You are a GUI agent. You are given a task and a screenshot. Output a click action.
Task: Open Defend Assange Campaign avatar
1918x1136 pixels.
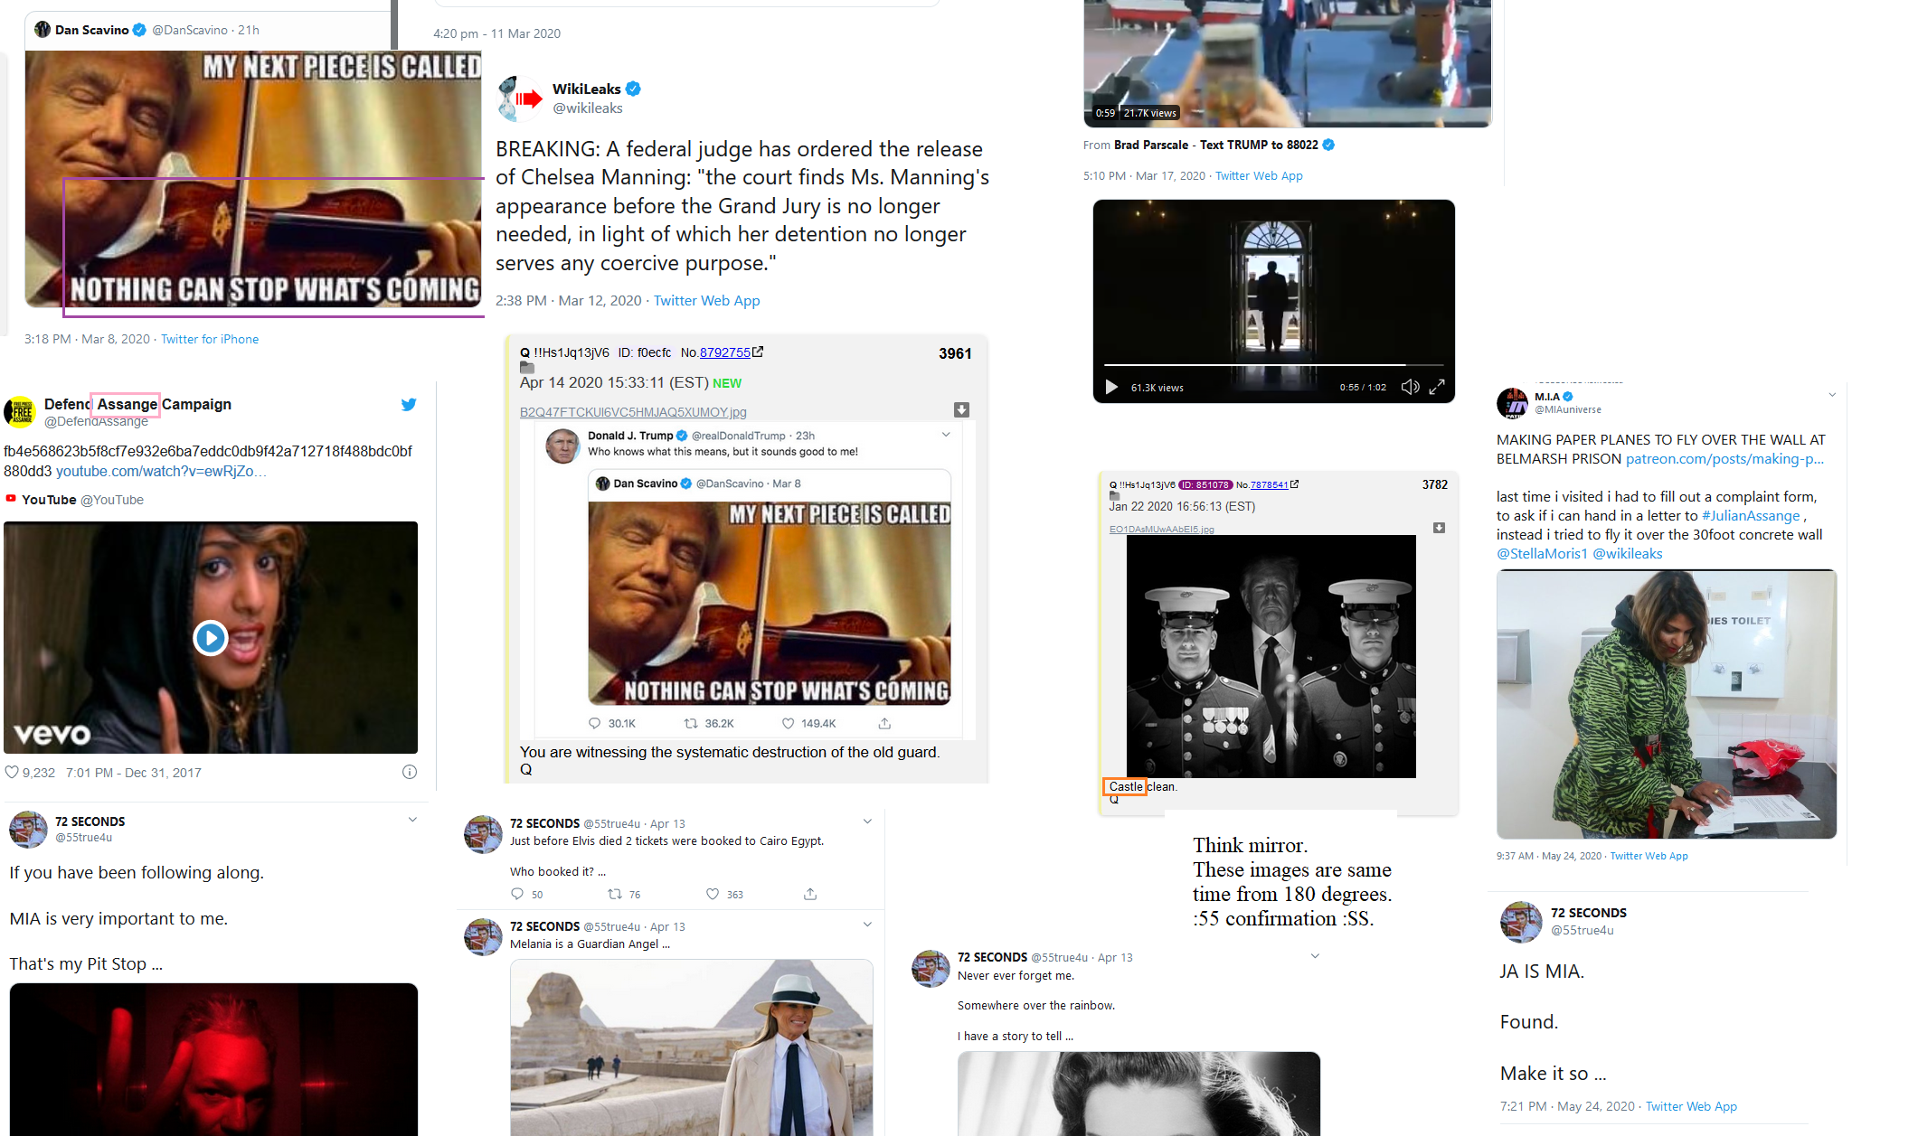[x=20, y=411]
